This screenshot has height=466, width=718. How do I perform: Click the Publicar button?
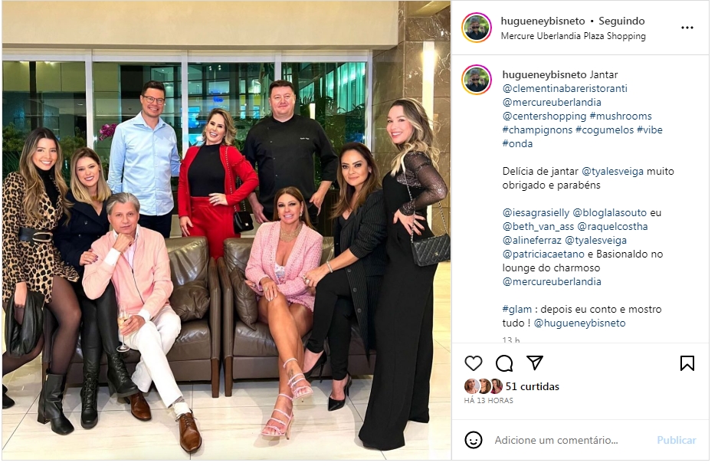click(677, 441)
